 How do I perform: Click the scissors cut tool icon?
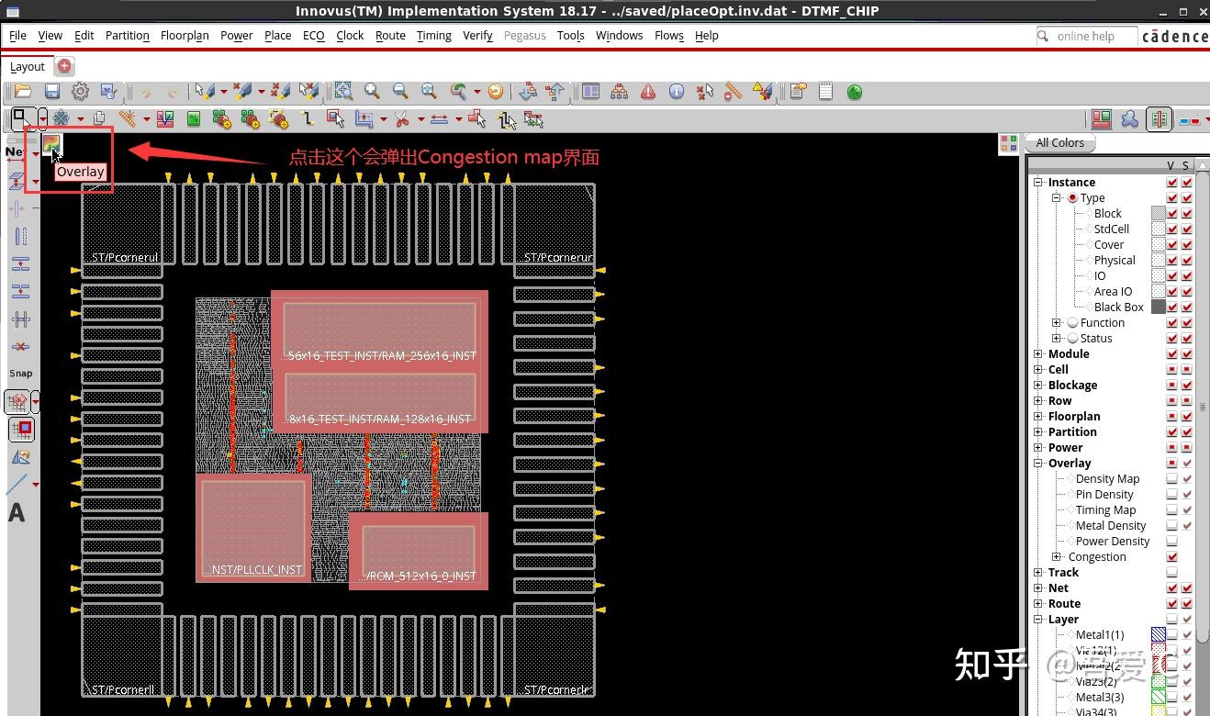pos(401,119)
